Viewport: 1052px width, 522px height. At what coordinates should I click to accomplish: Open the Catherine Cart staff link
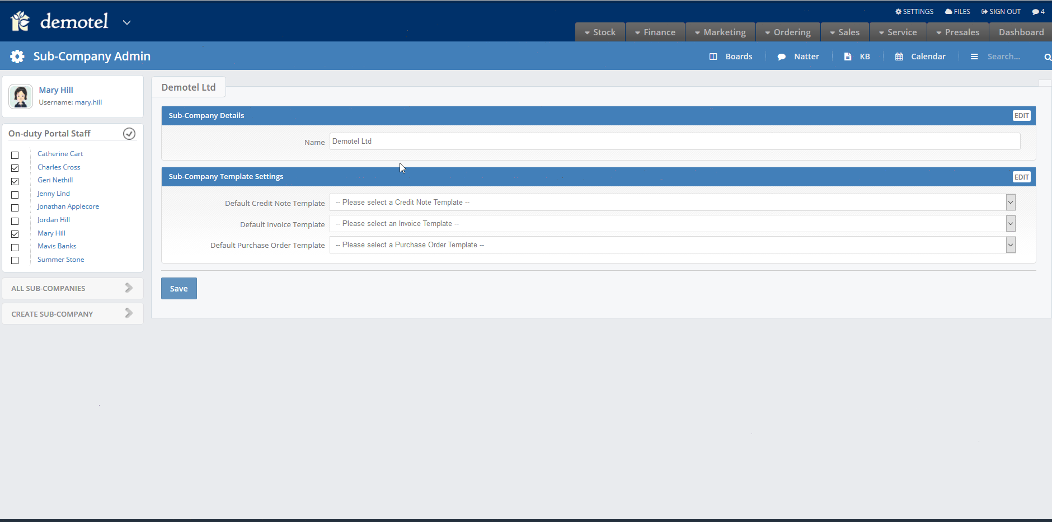[60, 154]
